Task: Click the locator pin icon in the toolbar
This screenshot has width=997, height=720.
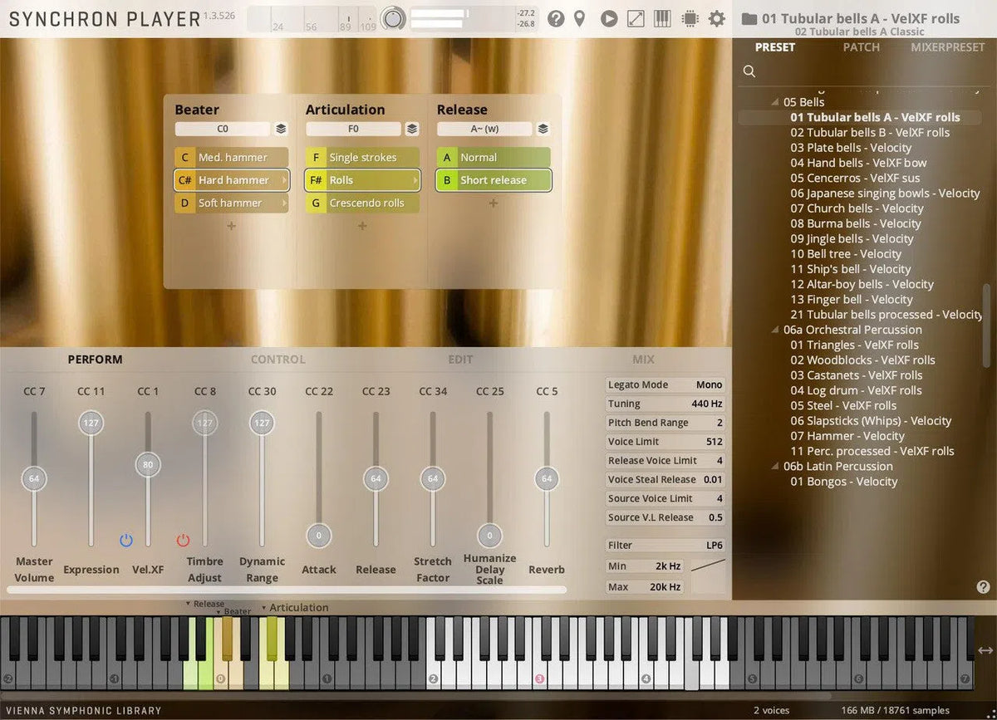Action: click(x=581, y=18)
